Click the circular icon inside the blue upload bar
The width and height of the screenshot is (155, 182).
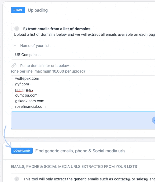154,120
